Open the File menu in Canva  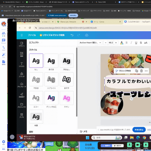(x=32, y=35)
